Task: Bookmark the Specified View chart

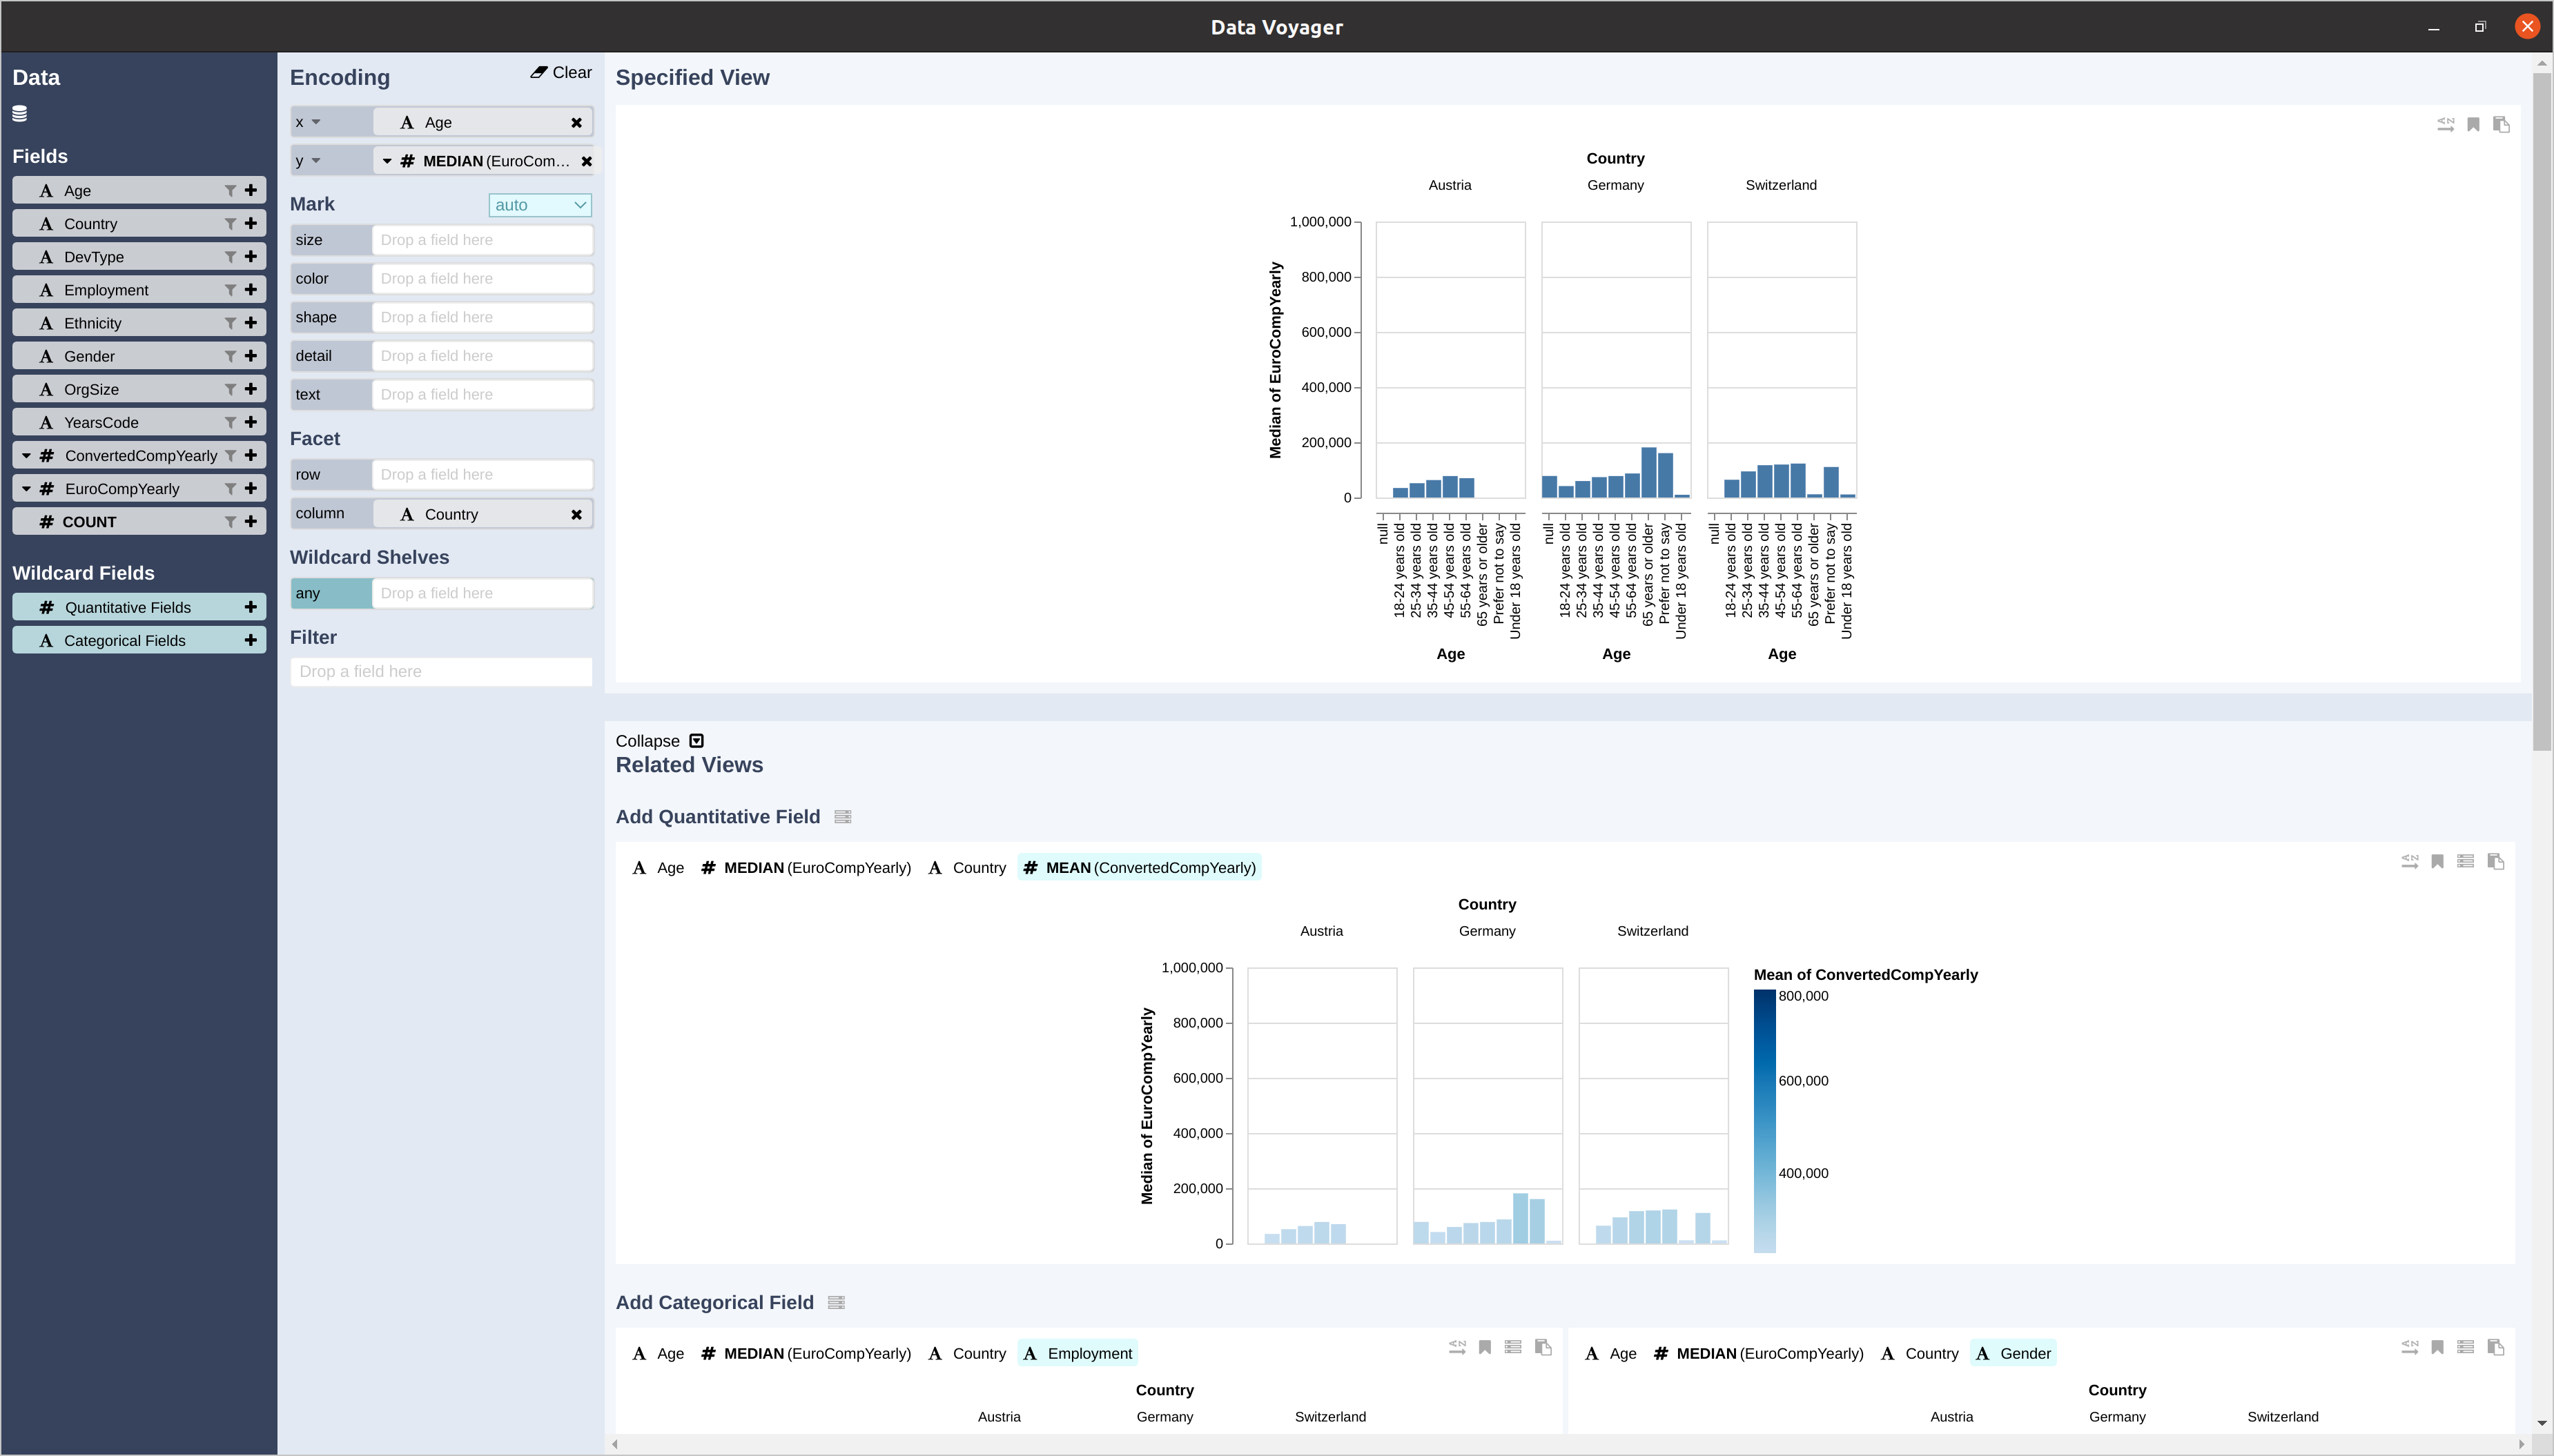Action: point(2473,124)
